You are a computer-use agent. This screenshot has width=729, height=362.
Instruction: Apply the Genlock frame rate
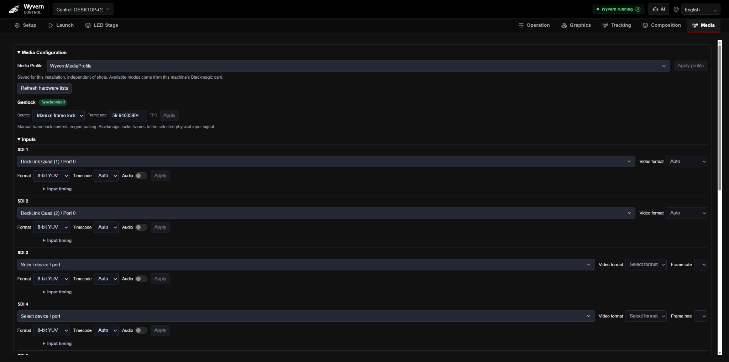[x=169, y=115]
